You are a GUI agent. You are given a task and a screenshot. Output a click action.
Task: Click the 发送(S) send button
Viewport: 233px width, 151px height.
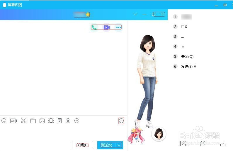point(106,145)
